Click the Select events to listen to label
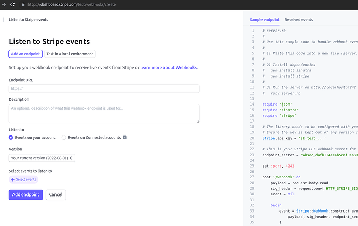Image resolution: width=358 pixels, height=226 pixels. (x=31, y=171)
